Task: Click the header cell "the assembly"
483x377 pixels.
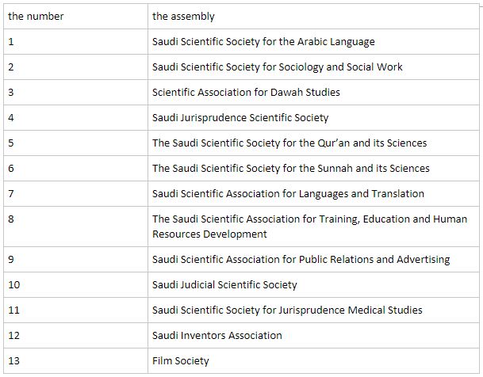Action: (x=183, y=16)
